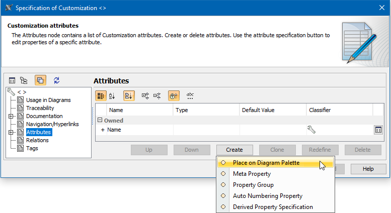Image resolution: width=391 pixels, height=213 pixels.
Task: Click the table view icon above the tree
Action: click(x=13, y=80)
